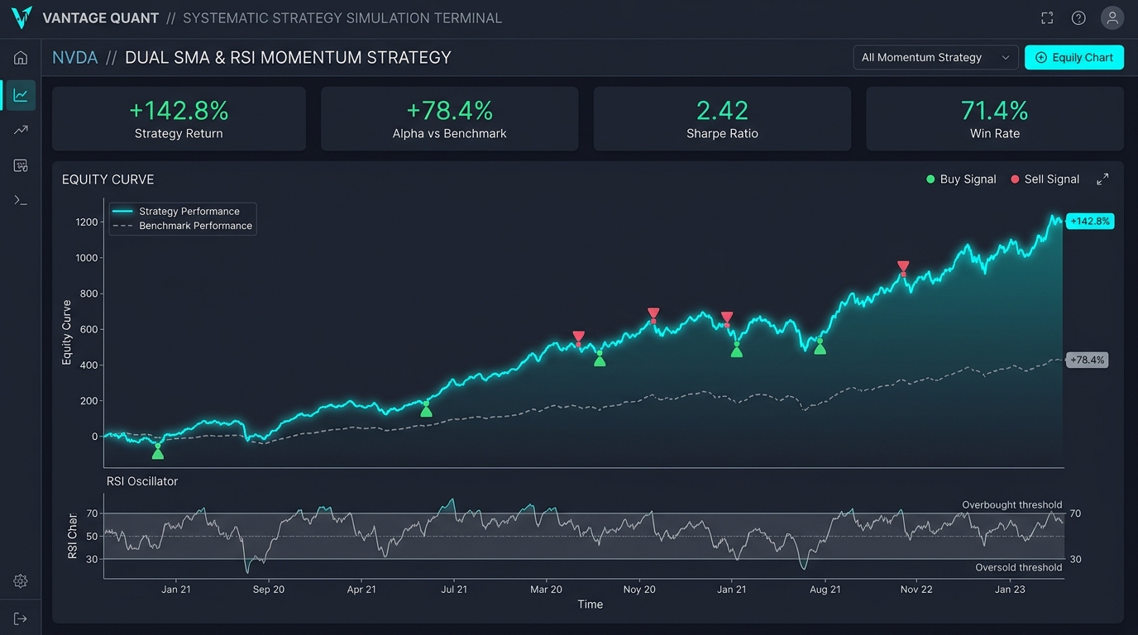Open the trending arrow sidebar icon
Screen dimensions: 1138x635
point(21,130)
